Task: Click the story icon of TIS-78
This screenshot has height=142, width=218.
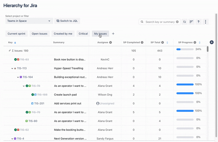Action: [x=30, y=86]
